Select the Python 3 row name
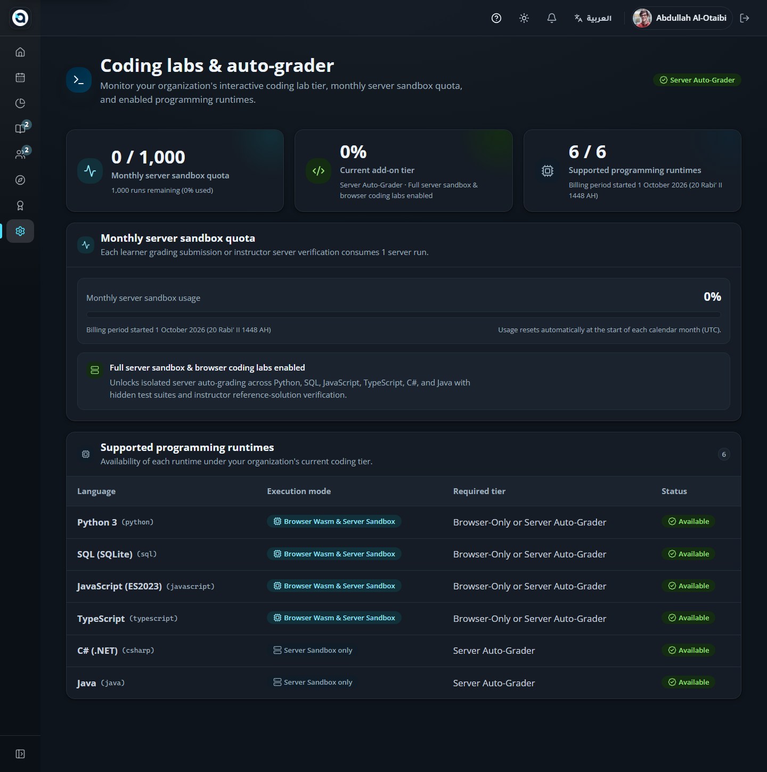 pos(97,522)
